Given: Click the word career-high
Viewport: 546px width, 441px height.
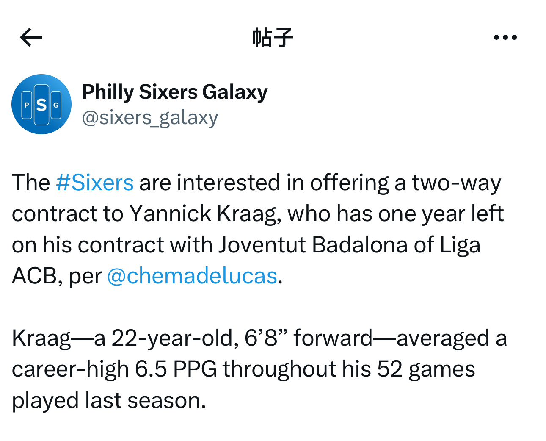Looking at the screenshot, I should click(70, 369).
